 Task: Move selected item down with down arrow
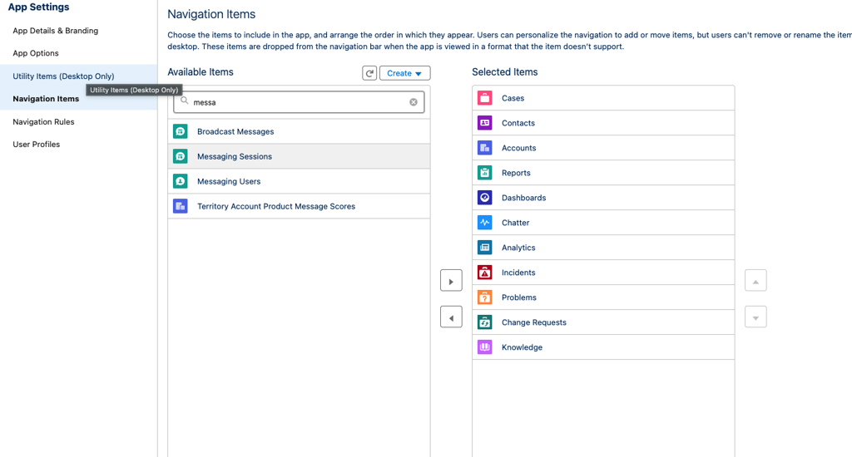(x=755, y=317)
